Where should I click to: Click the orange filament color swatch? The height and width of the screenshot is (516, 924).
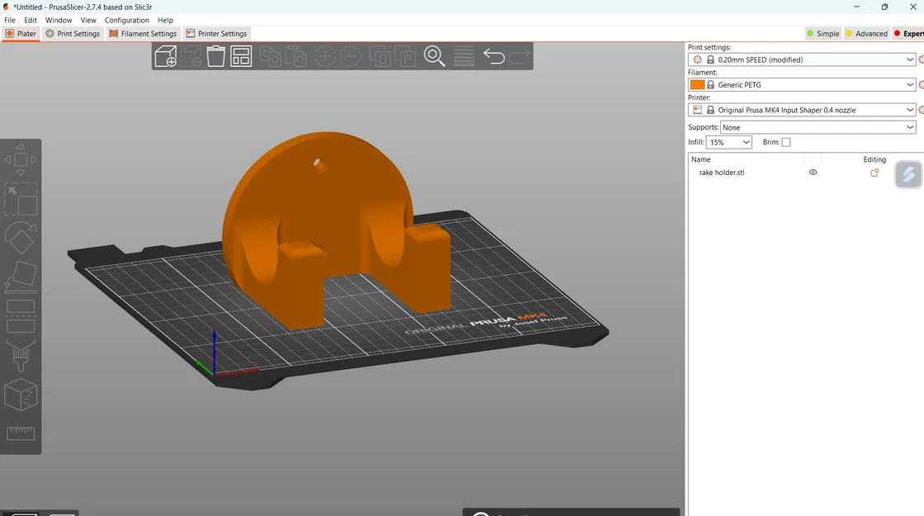click(x=698, y=85)
